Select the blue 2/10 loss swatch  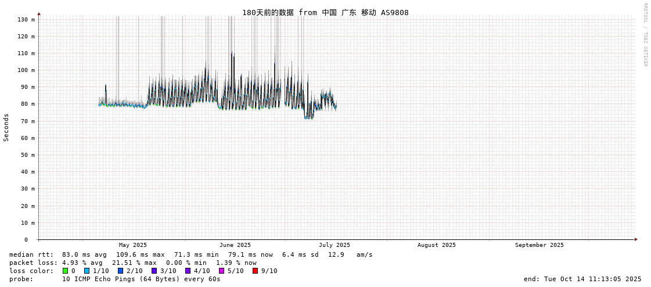120,271
